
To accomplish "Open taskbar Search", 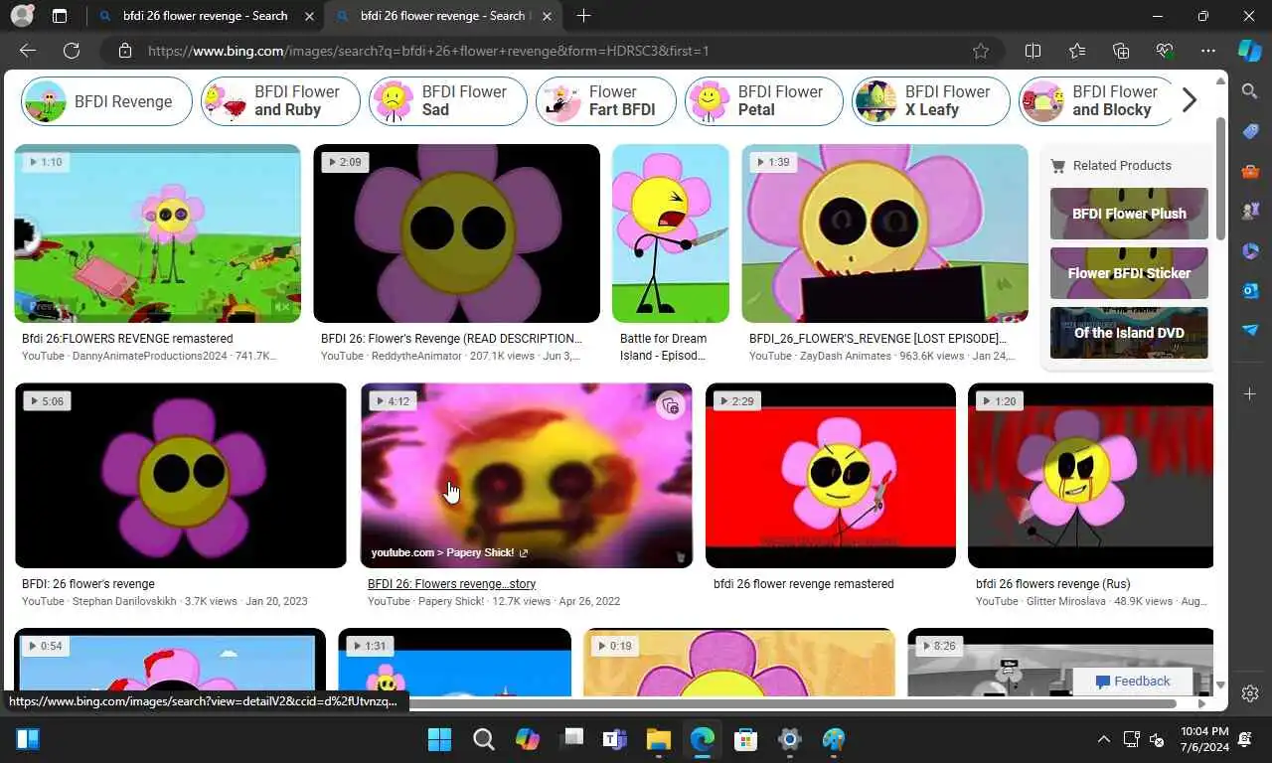I will tap(484, 739).
